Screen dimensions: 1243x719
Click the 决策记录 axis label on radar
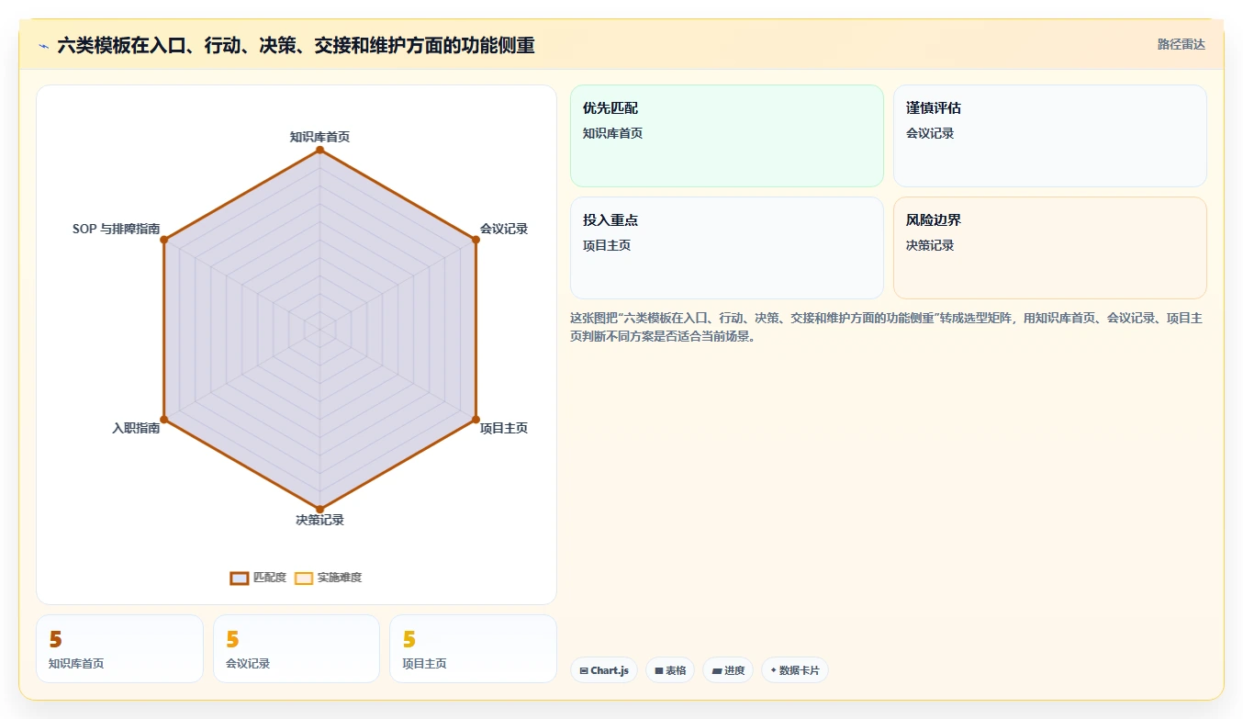[x=319, y=520]
